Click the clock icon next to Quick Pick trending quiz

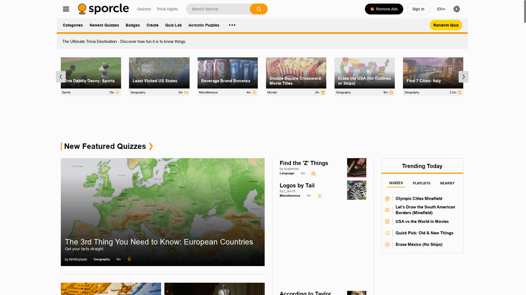[x=387, y=233]
